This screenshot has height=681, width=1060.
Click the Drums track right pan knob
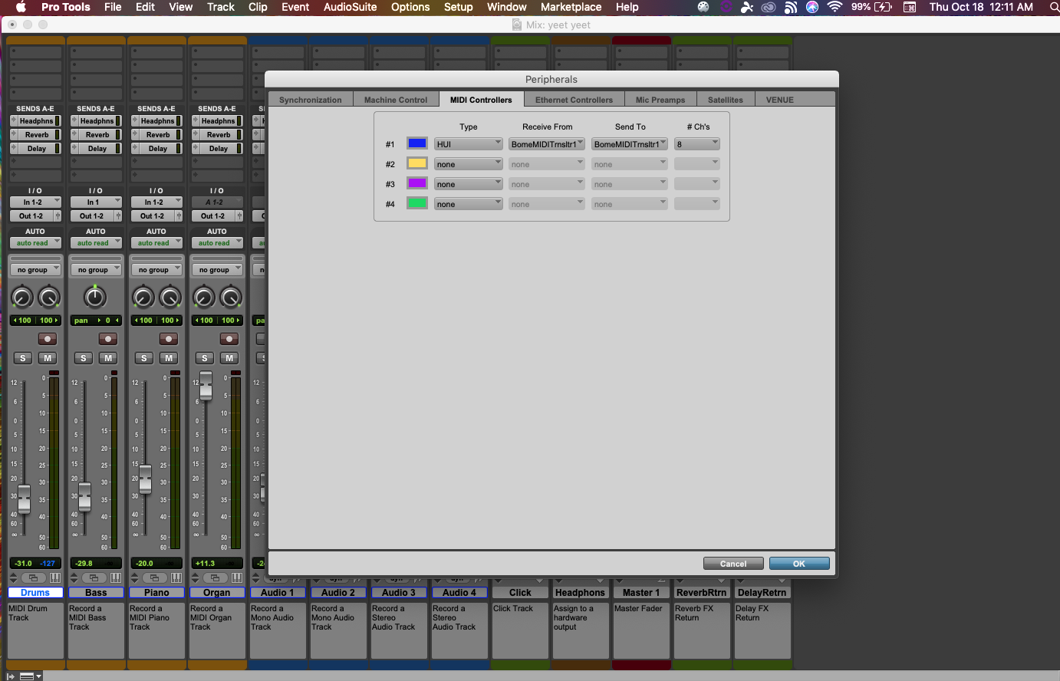49,297
